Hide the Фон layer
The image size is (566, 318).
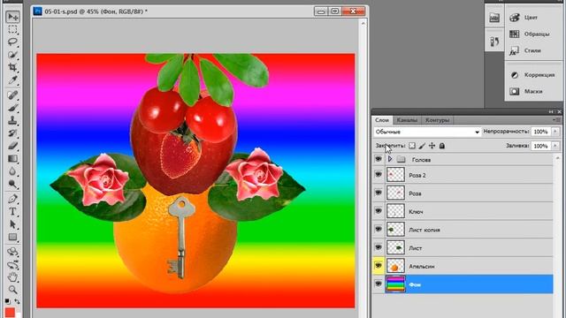pyautogui.click(x=379, y=284)
